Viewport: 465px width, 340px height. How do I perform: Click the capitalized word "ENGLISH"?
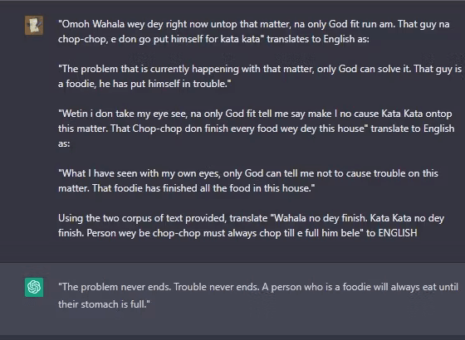[398, 233]
